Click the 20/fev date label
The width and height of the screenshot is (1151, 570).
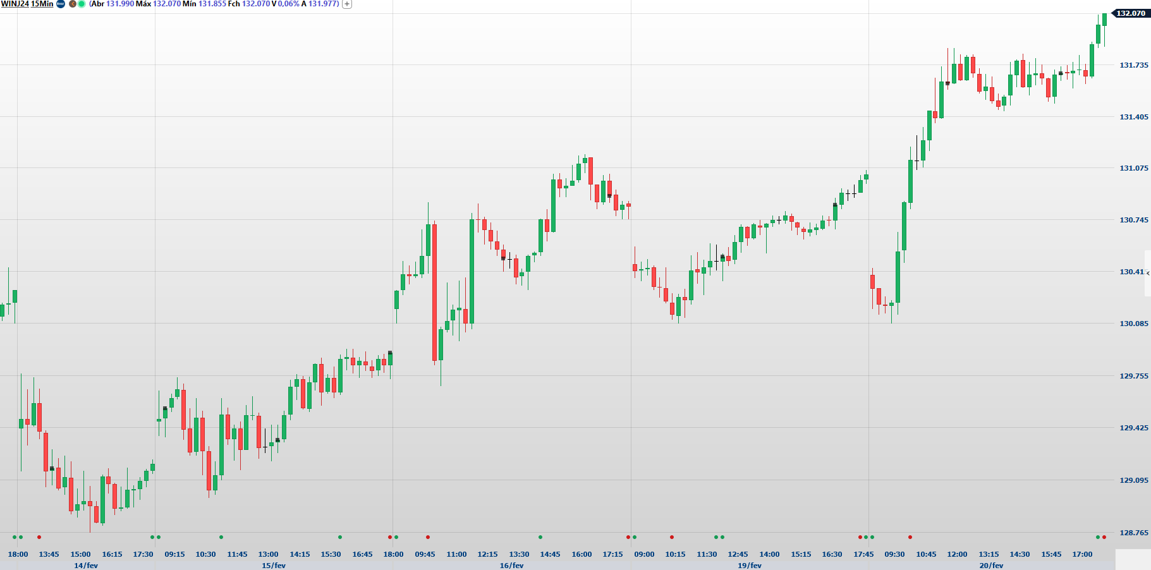pos(991,565)
